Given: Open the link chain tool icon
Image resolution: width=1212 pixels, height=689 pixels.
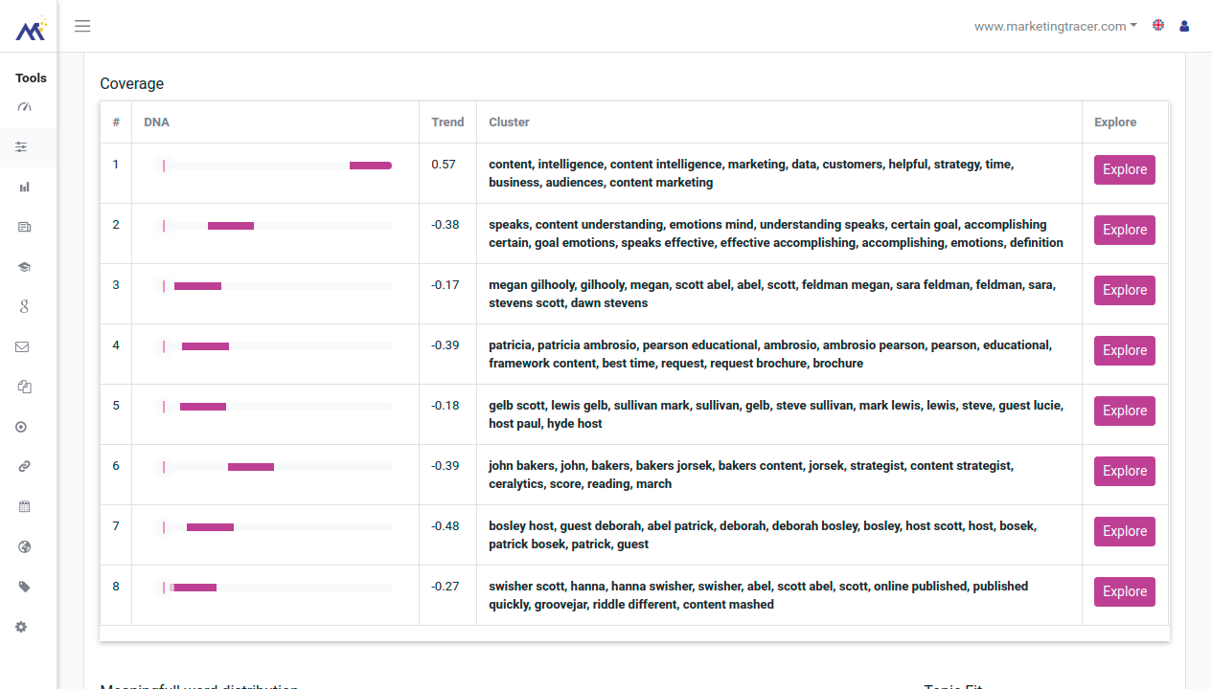Looking at the screenshot, I should tap(24, 467).
